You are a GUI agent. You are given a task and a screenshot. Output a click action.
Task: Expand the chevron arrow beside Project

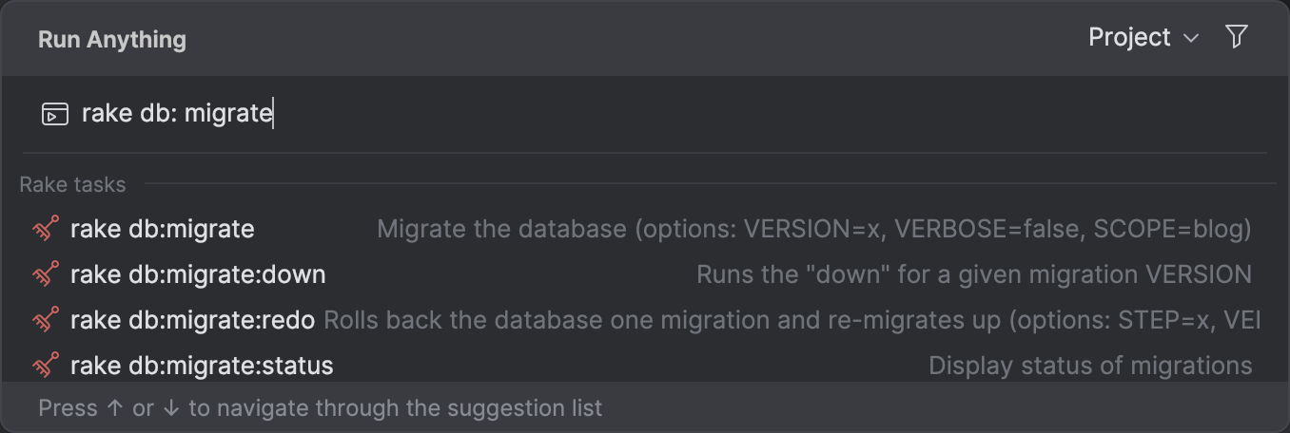(1190, 39)
